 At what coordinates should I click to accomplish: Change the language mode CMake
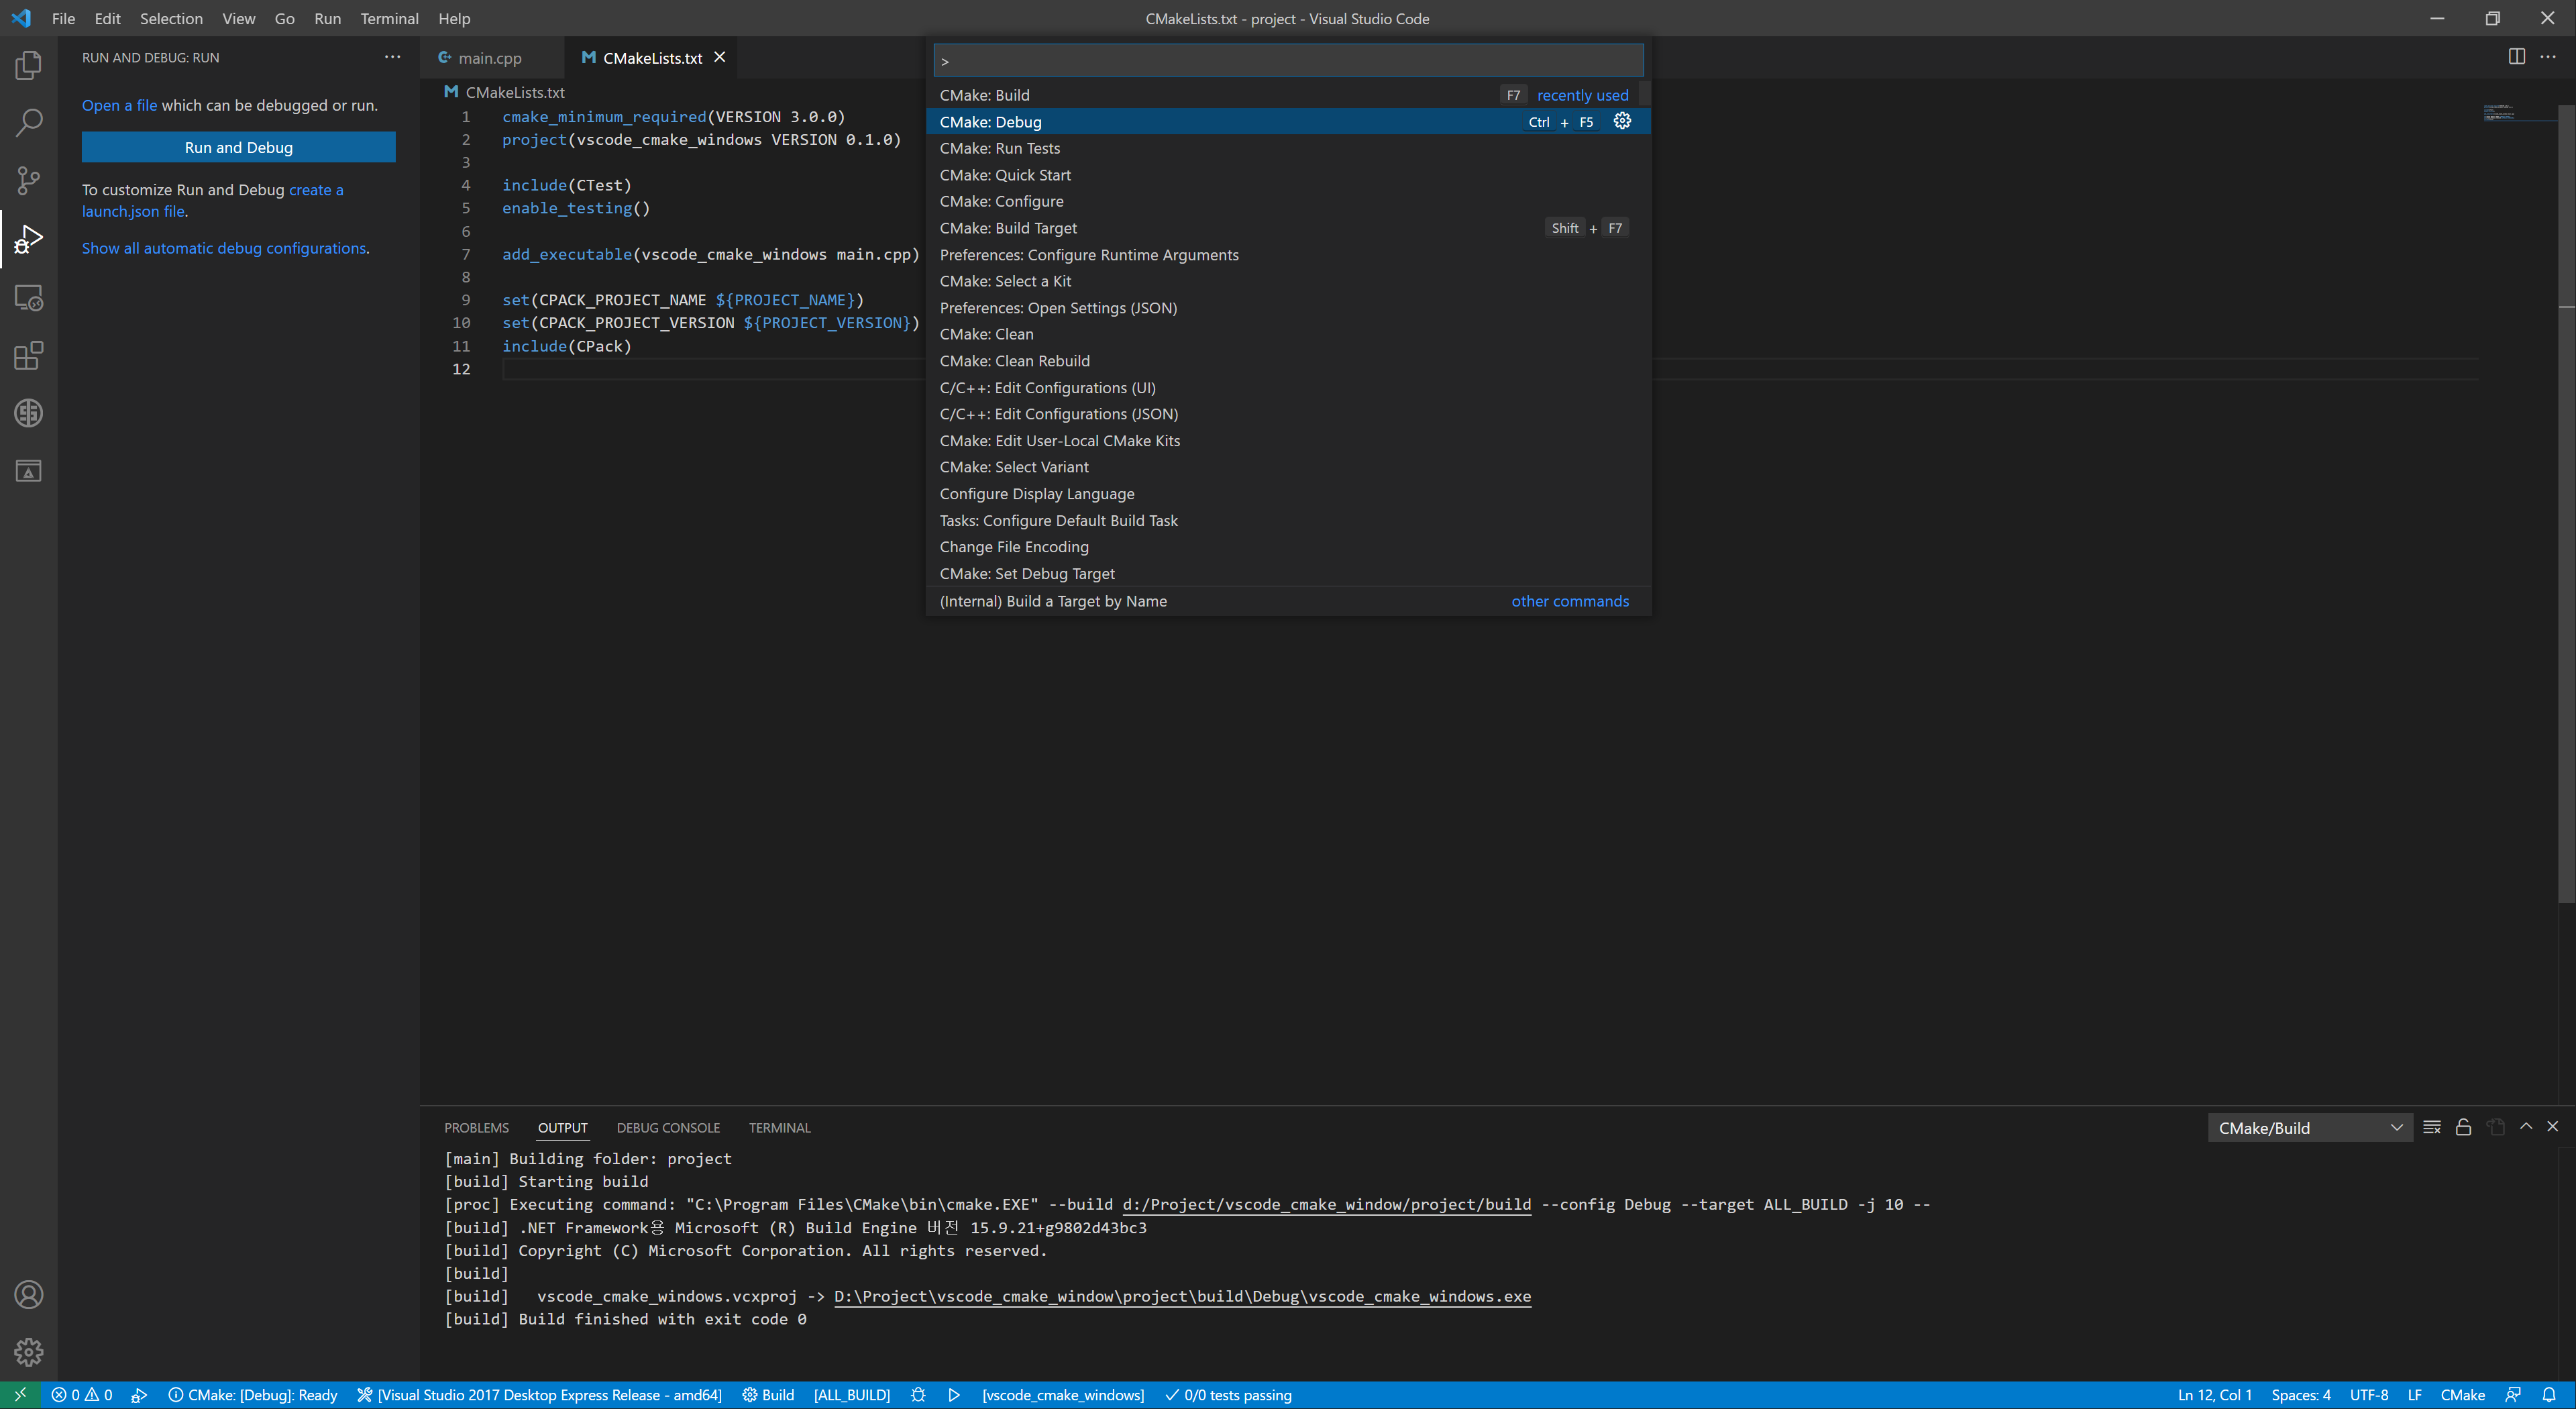pyautogui.click(x=2462, y=1395)
